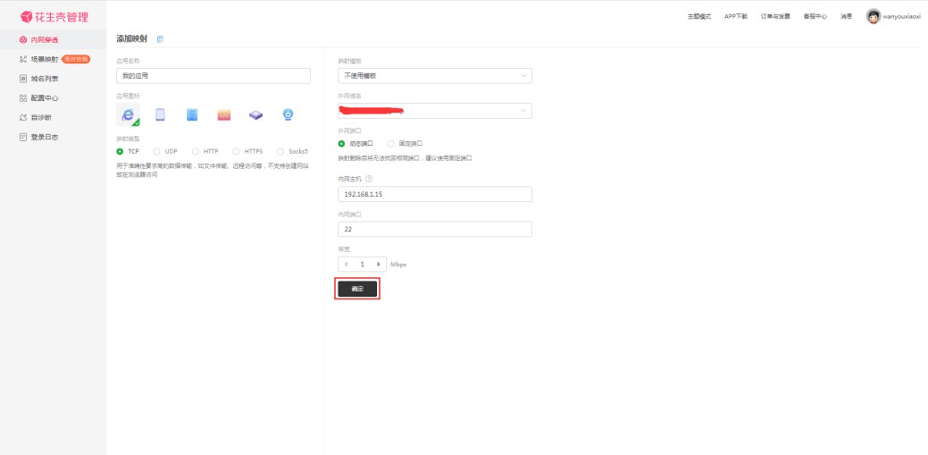Choose the 固定端口 fixed port option

(x=391, y=143)
